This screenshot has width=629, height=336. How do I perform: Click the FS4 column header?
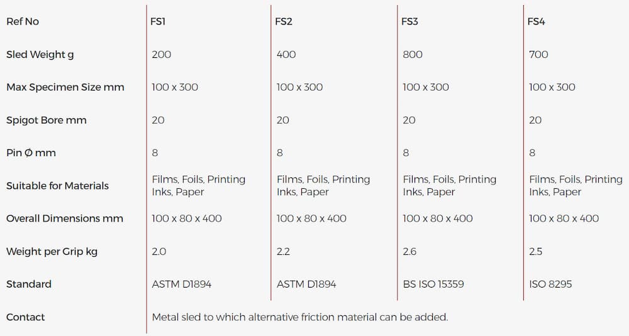point(536,21)
